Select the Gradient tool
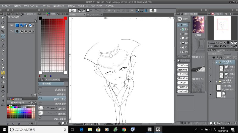Image resolution: width=238 pixels, height=133 pixels. click(x=3, y=87)
